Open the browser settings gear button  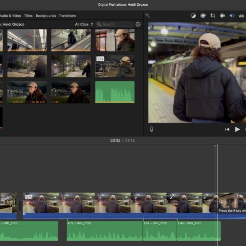click(138, 24)
